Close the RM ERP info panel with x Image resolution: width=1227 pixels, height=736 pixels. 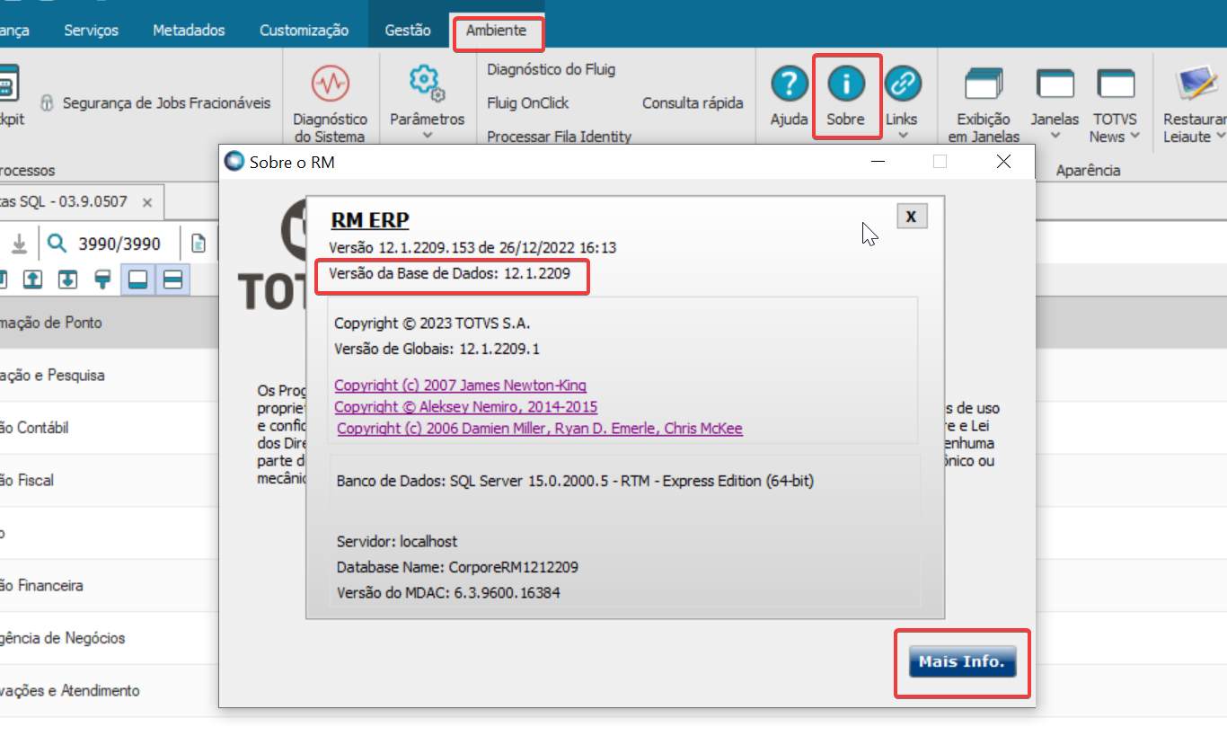click(911, 217)
